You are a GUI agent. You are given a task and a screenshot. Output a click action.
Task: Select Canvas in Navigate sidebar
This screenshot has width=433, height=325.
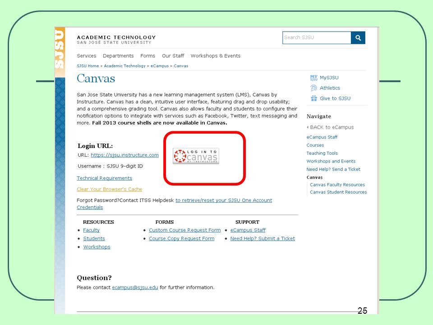point(314,177)
